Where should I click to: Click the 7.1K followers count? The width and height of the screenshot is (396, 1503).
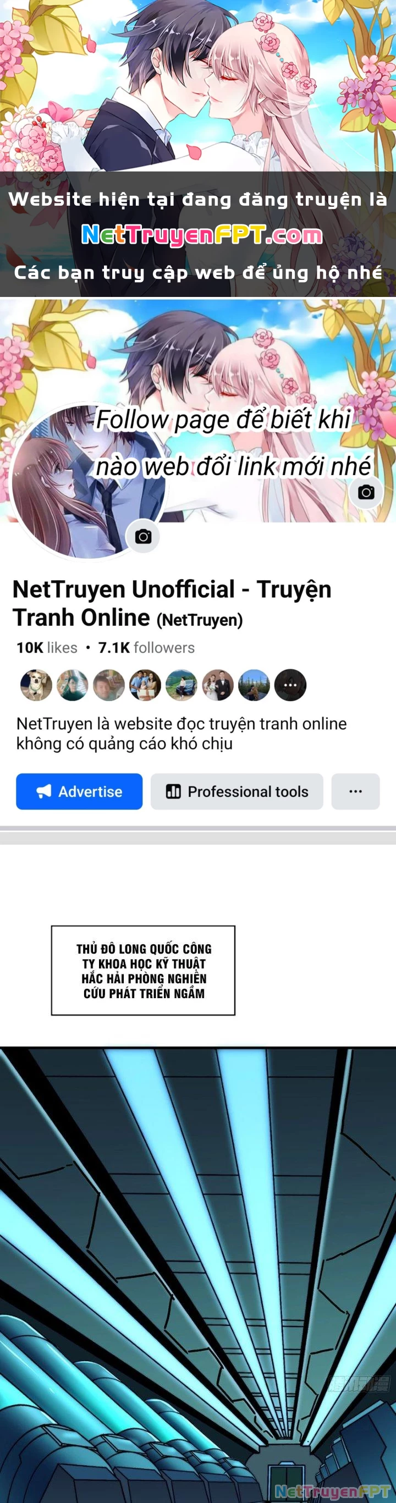coord(146,648)
